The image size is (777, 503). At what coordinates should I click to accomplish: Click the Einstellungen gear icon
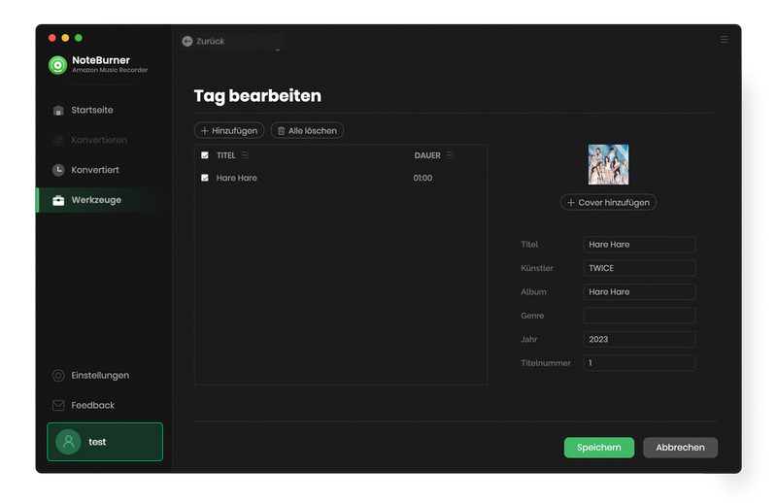[58, 376]
